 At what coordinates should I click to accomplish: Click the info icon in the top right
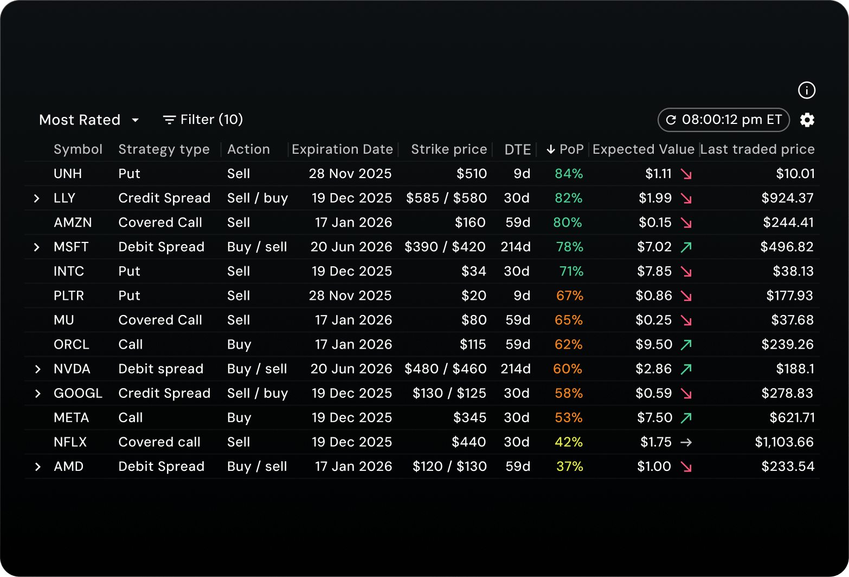806,90
